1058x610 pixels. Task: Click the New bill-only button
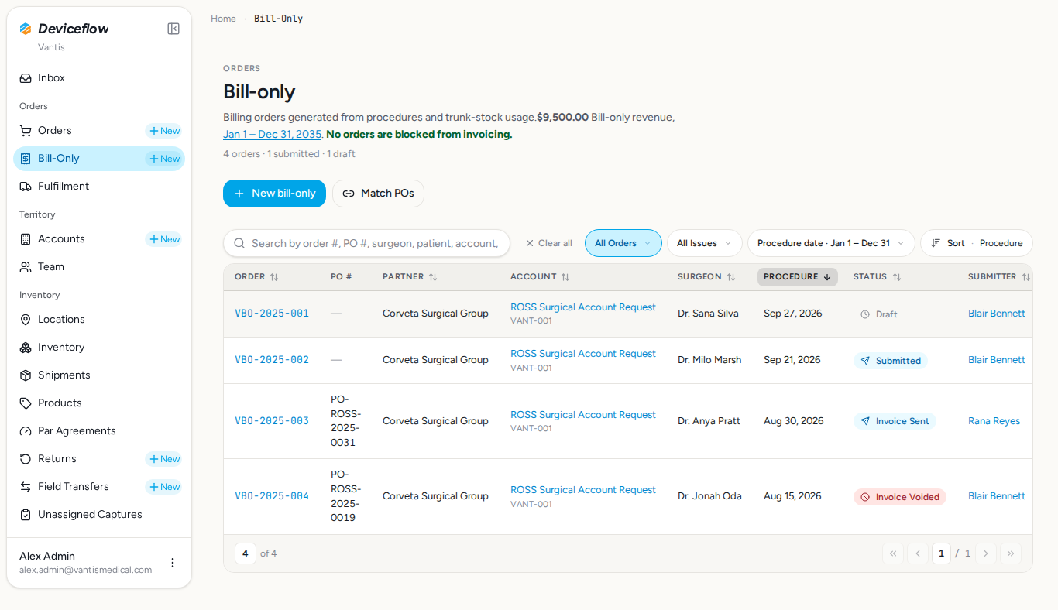(x=274, y=194)
